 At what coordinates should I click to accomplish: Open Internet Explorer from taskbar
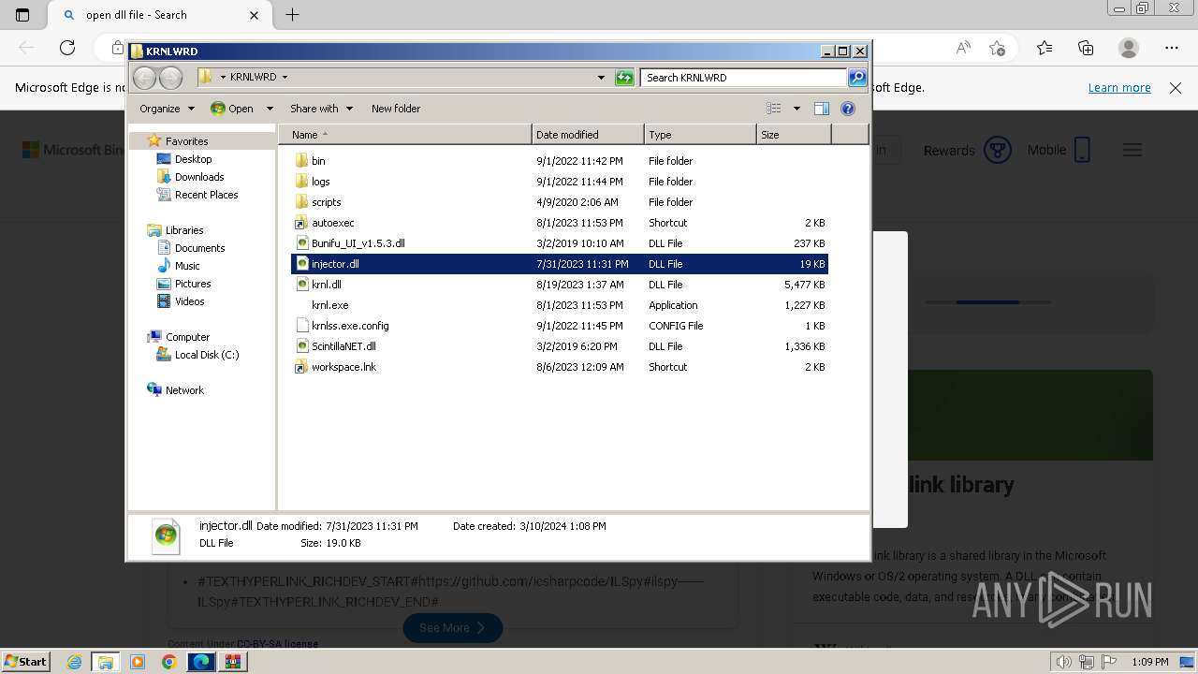74,662
